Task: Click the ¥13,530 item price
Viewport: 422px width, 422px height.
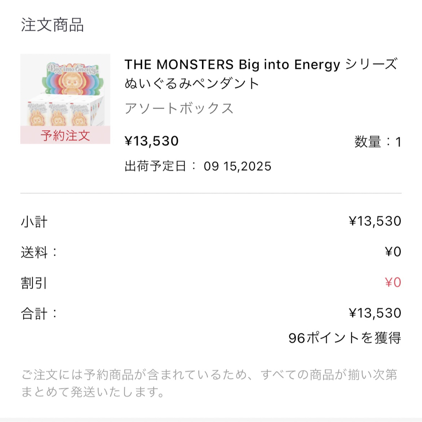Action: tap(152, 141)
